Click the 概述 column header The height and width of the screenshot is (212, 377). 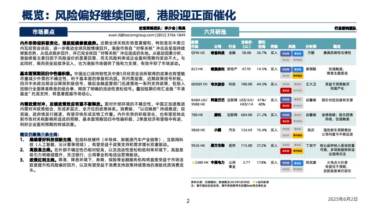[x=337, y=47]
